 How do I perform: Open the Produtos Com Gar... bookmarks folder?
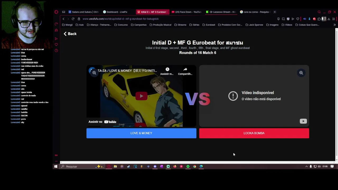230,25
